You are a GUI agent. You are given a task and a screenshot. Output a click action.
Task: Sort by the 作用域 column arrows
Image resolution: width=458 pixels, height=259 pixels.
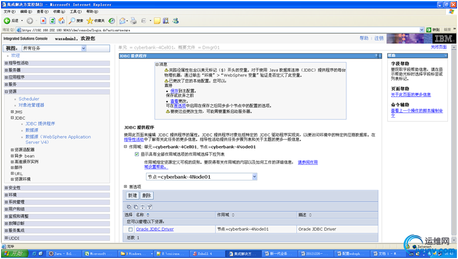pyautogui.click(x=233, y=215)
